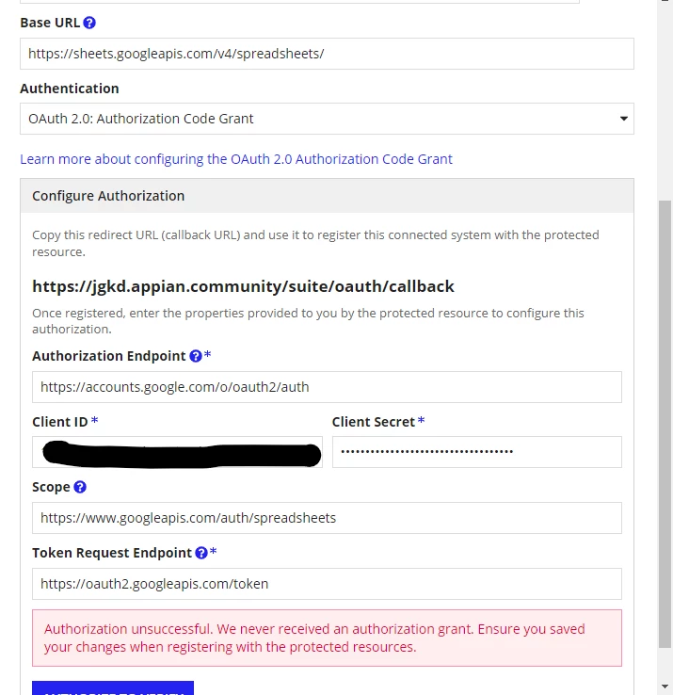Open the Authorization Endpoint help tooltip icon
The image size is (673, 695).
coord(196,356)
